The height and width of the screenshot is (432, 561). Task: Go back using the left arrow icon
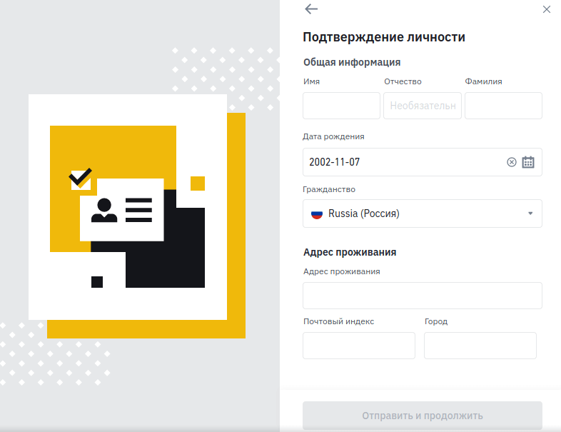pyautogui.click(x=311, y=9)
